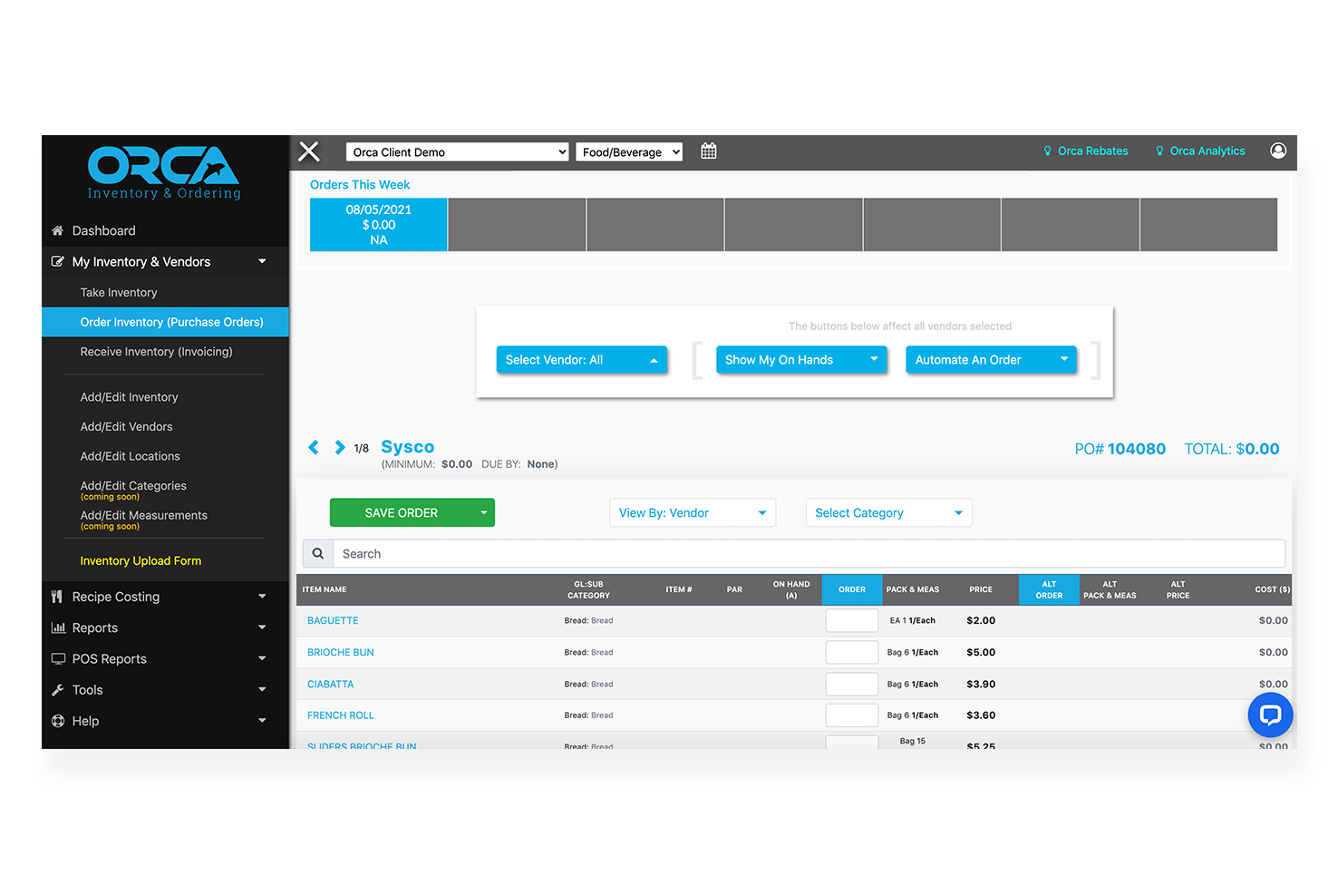Click the Reports bar chart icon
This screenshot has height=885, width=1338.
tap(58, 627)
